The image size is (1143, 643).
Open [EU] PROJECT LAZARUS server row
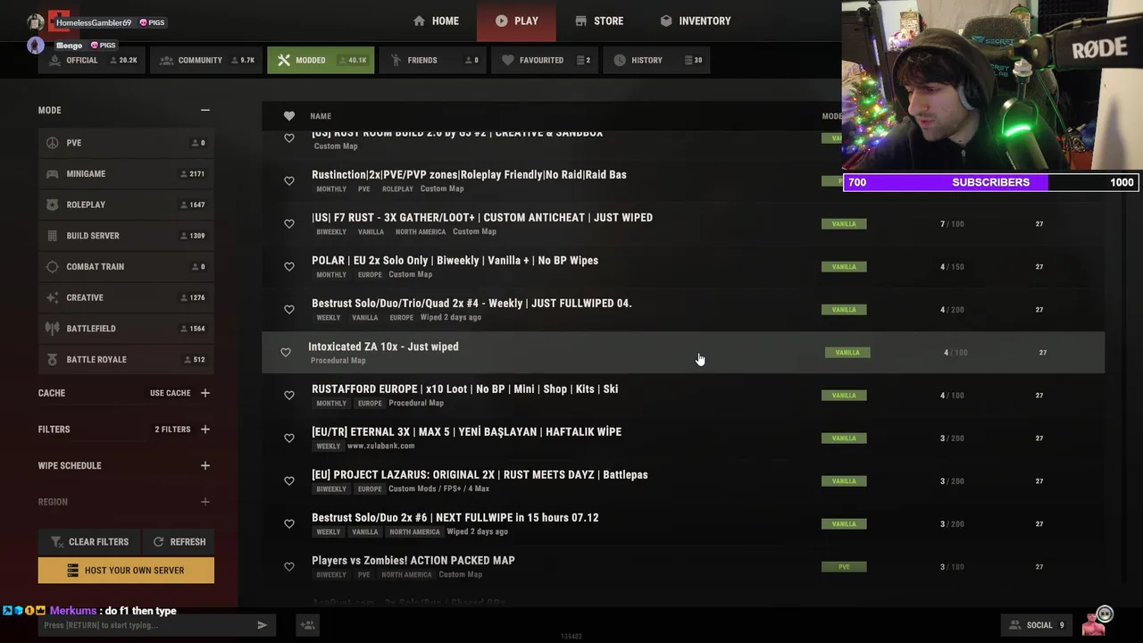coord(683,480)
